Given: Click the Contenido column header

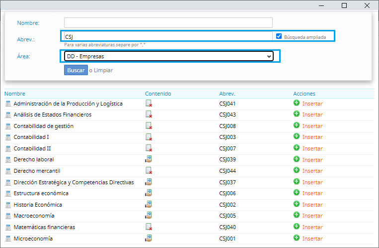Looking at the screenshot, I should tap(158, 94).
